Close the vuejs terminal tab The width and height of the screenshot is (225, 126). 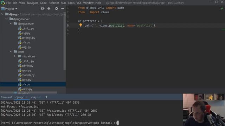(x=40, y=97)
